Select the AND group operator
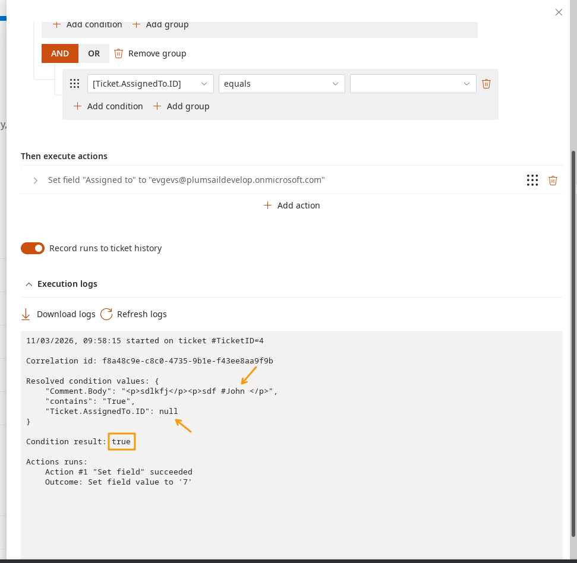Image resolution: width=577 pixels, height=563 pixels. tap(60, 53)
